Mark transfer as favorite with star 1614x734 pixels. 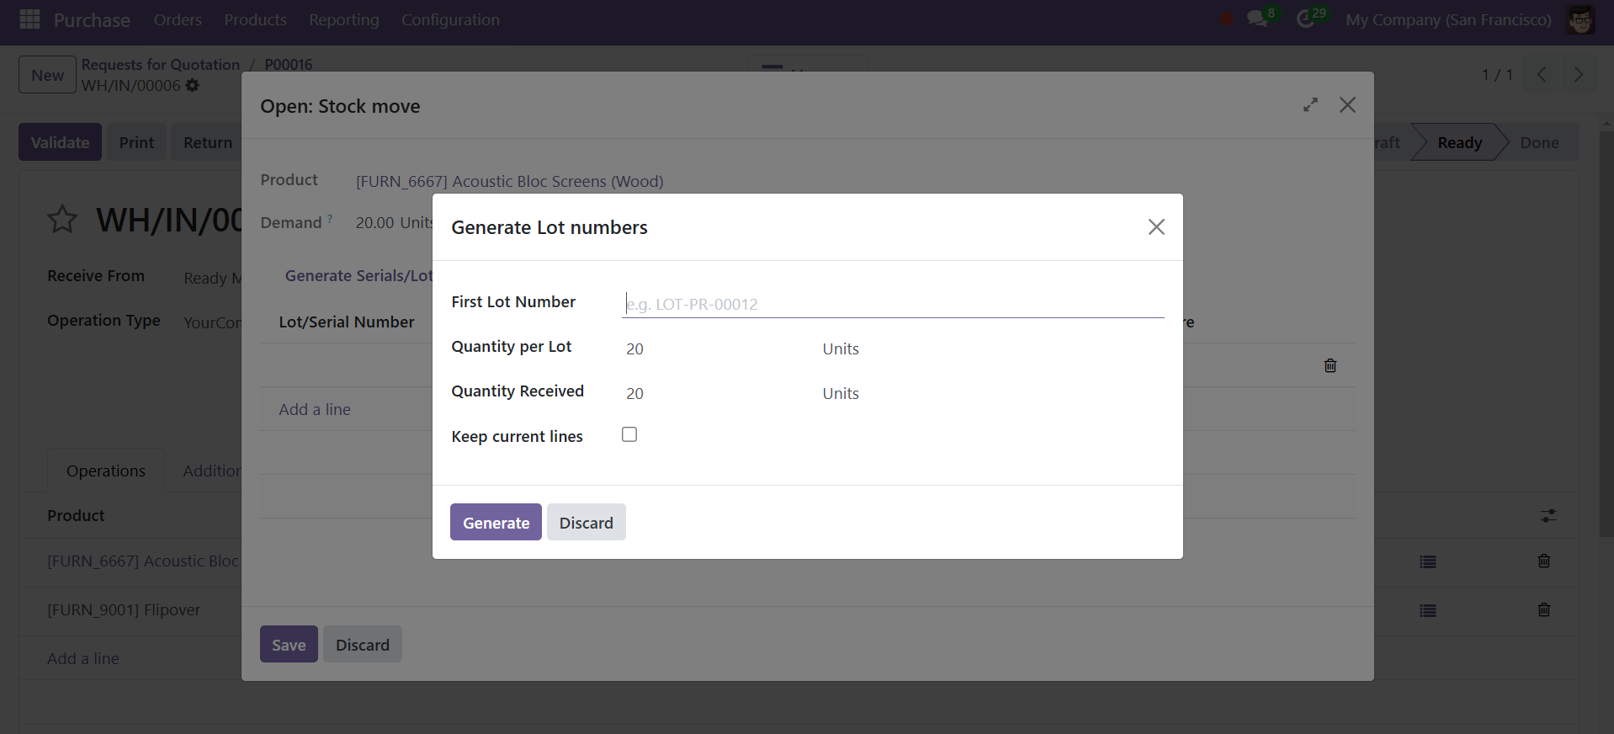coord(62,220)
